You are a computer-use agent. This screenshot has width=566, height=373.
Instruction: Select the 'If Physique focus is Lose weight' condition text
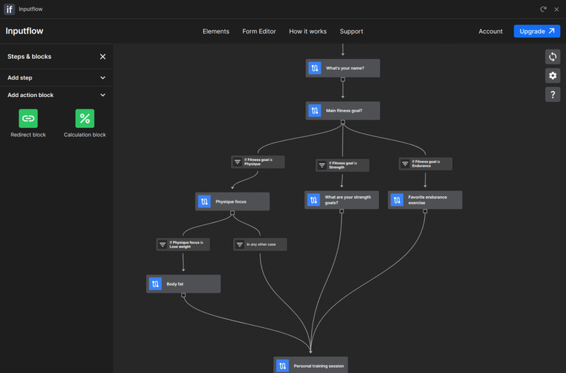pyautogui.click(x=186, y=245)
